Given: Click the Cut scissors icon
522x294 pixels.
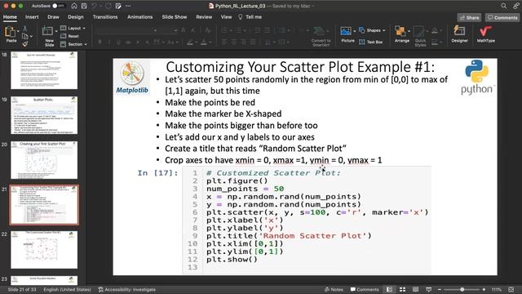Looking at the screenshot, I should point(24,29).
